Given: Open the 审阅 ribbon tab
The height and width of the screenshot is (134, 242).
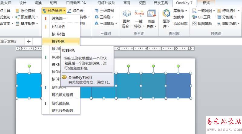Looking at the screenshot, I should [x=127, y=3].
